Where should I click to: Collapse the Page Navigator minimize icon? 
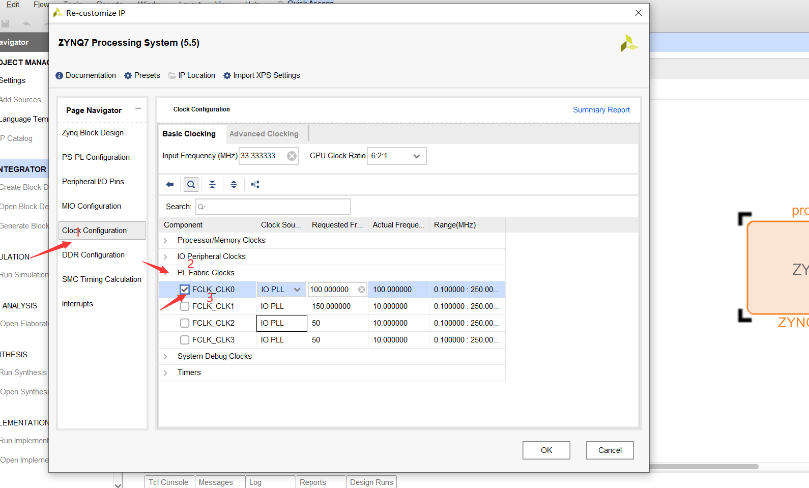(138, 108)
